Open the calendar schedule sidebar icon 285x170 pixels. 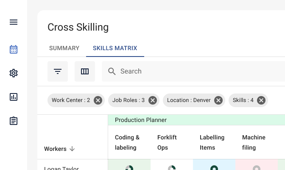coord(14,49)
